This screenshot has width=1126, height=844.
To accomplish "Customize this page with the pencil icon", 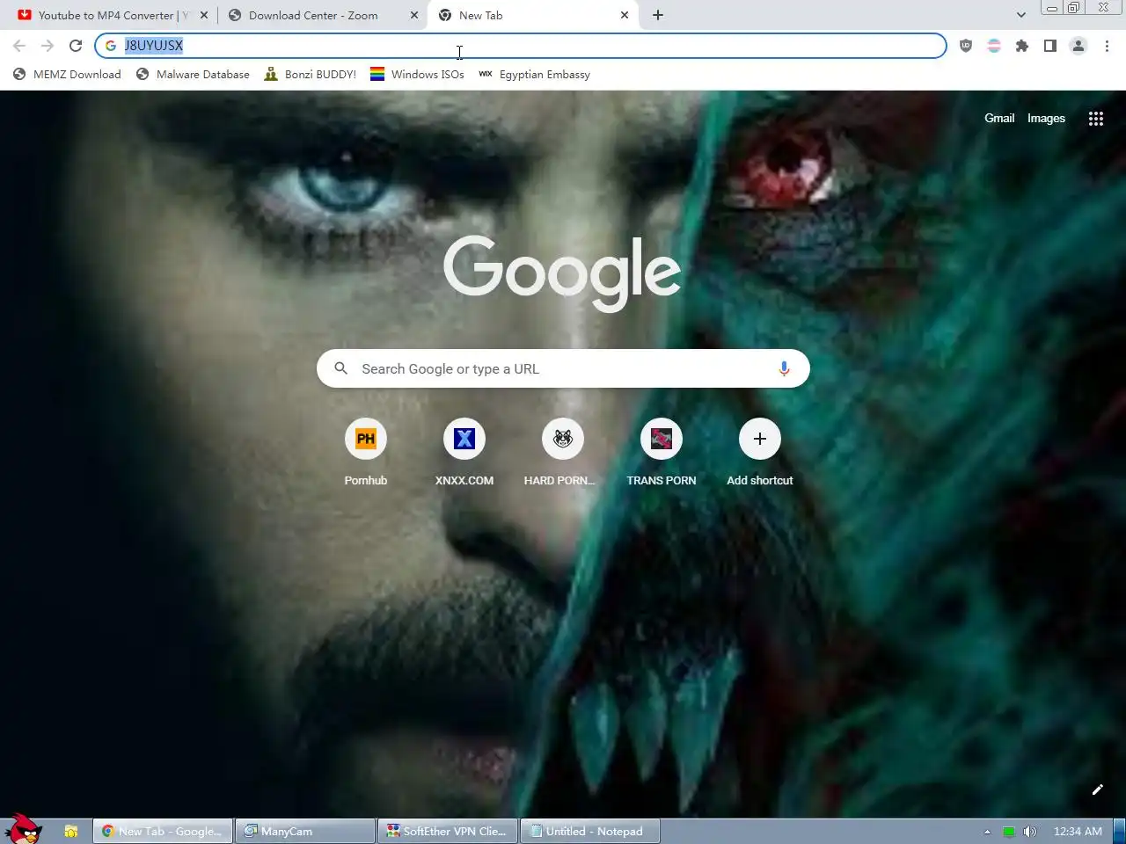I will 1098,789.
